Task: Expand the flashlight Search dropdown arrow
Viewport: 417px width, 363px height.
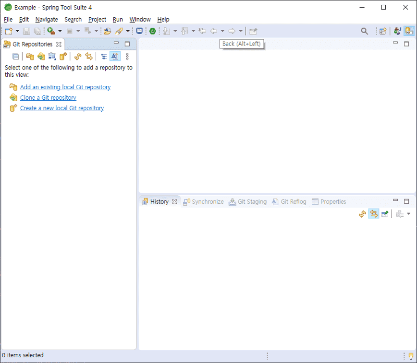Action: point(128,31)
